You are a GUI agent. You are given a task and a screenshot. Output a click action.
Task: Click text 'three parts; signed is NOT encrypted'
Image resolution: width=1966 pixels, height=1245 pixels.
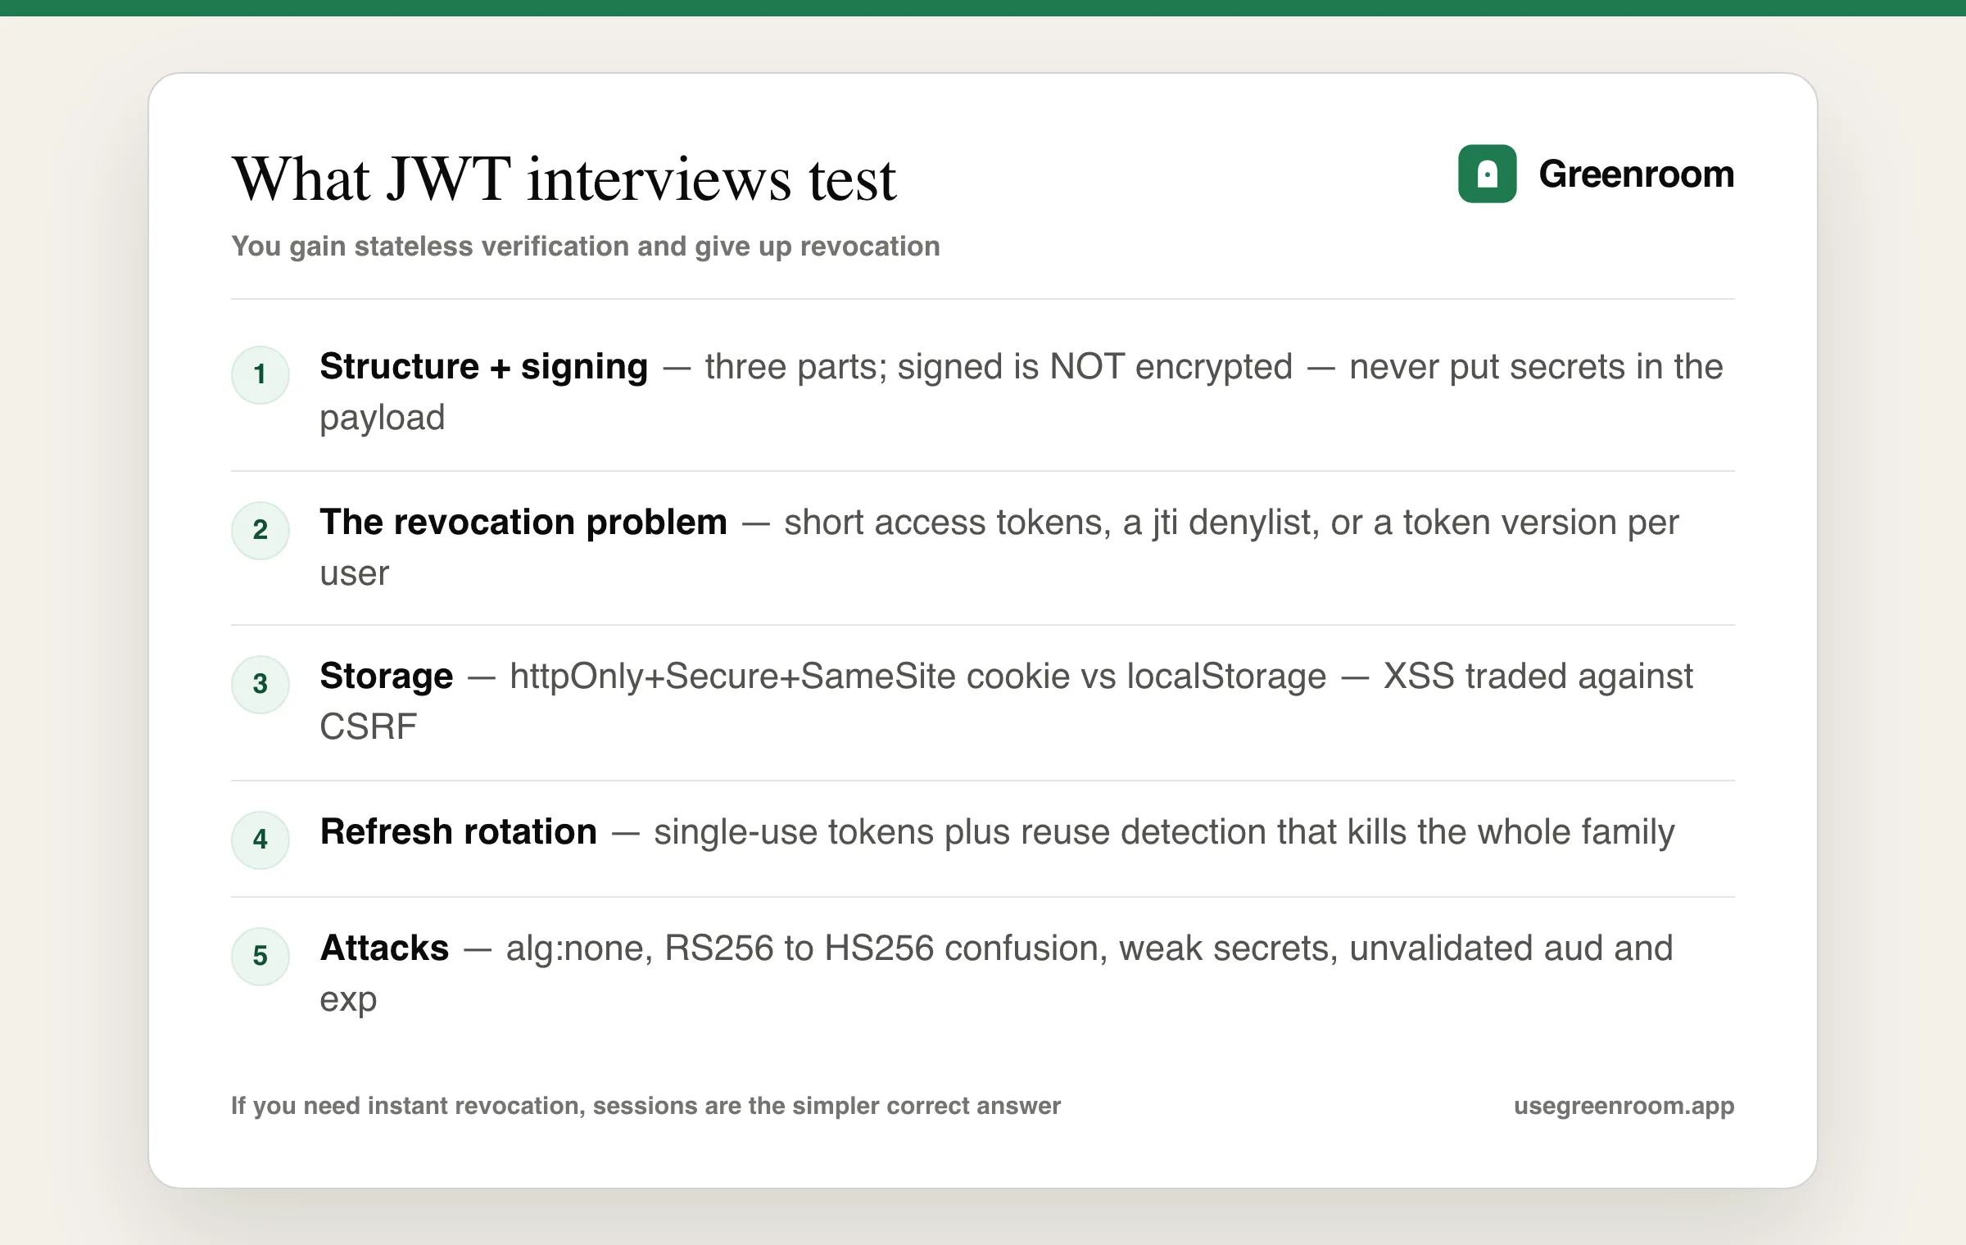click(x=999, y=367)
